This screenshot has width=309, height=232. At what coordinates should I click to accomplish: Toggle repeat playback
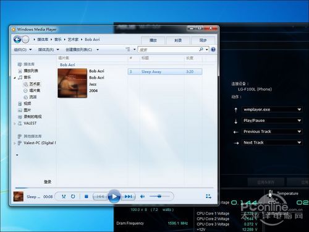point(73,197)
